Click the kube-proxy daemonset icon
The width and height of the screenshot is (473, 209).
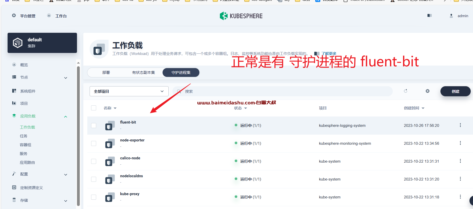coord(110,197)
